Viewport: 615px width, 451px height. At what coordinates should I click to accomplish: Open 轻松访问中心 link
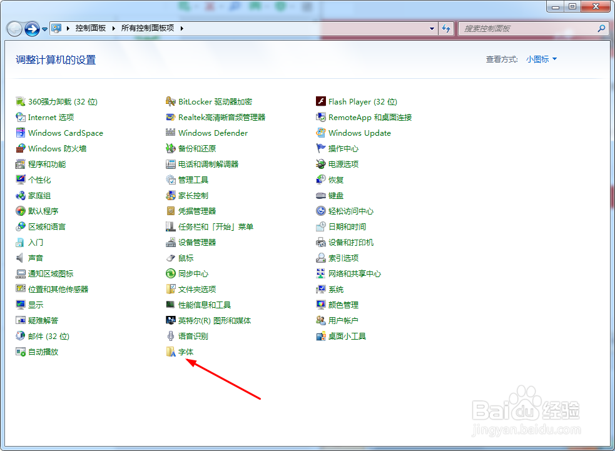[x=350, y=211]
